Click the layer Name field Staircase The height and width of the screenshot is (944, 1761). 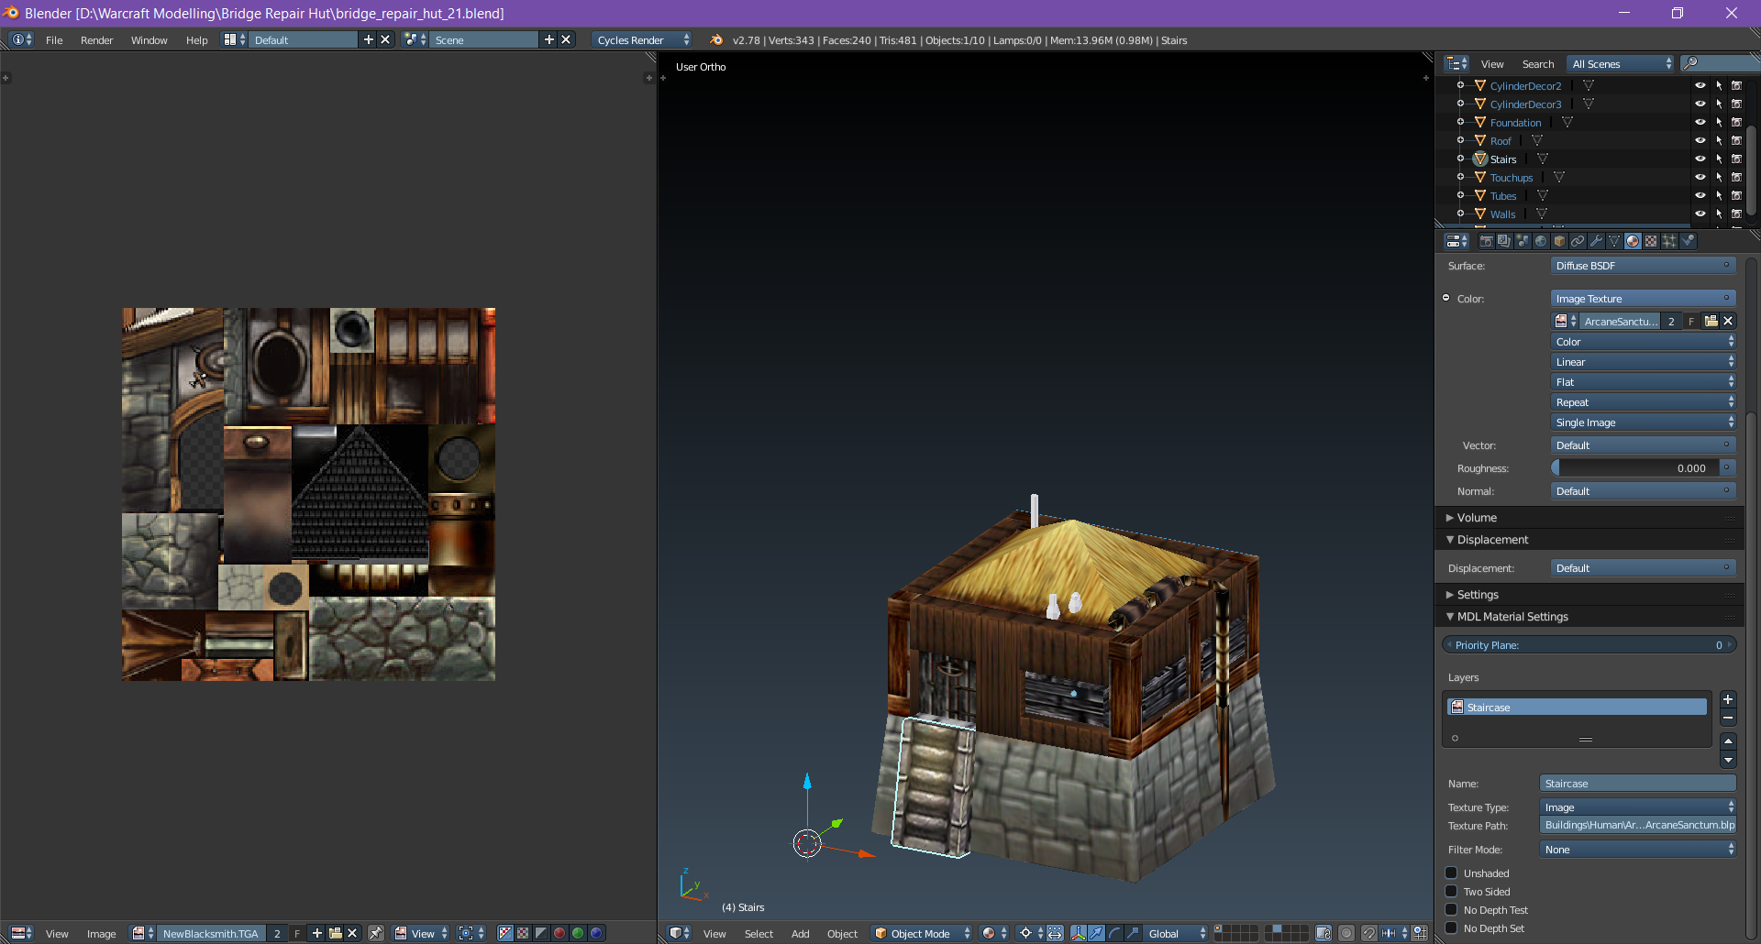coord(1638,784)
